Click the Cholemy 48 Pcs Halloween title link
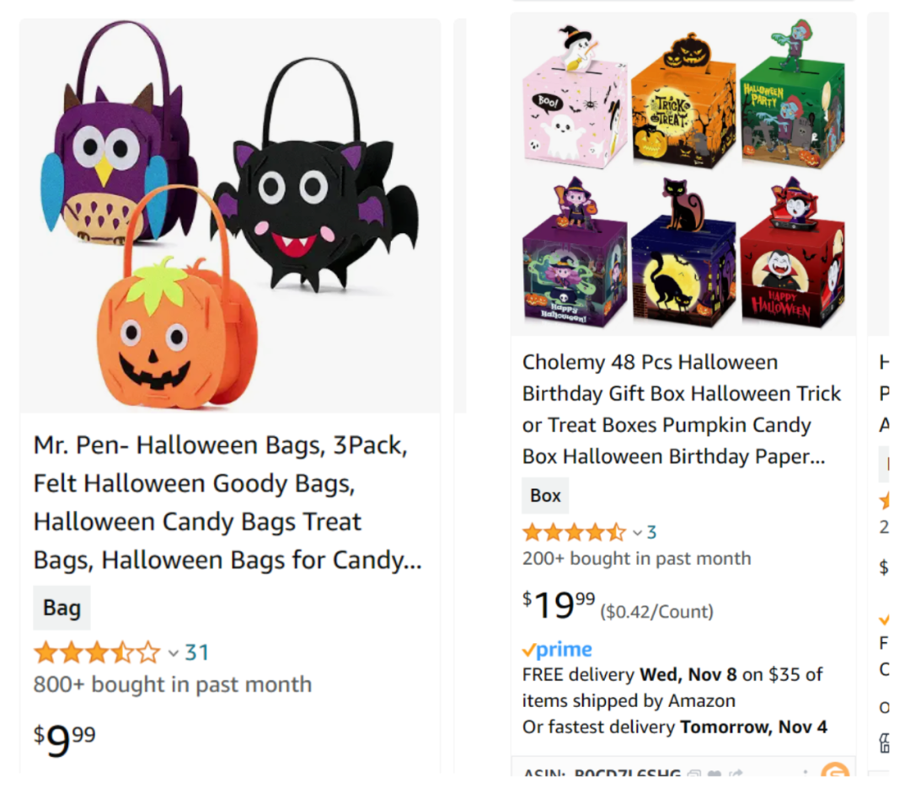Image resolution: width=910 pixels, height=798 pixels. click(682, 409)
